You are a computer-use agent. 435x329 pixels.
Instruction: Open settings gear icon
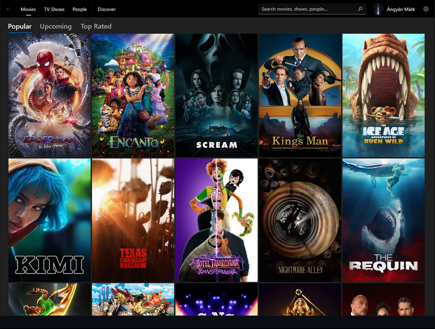(426, 9)
